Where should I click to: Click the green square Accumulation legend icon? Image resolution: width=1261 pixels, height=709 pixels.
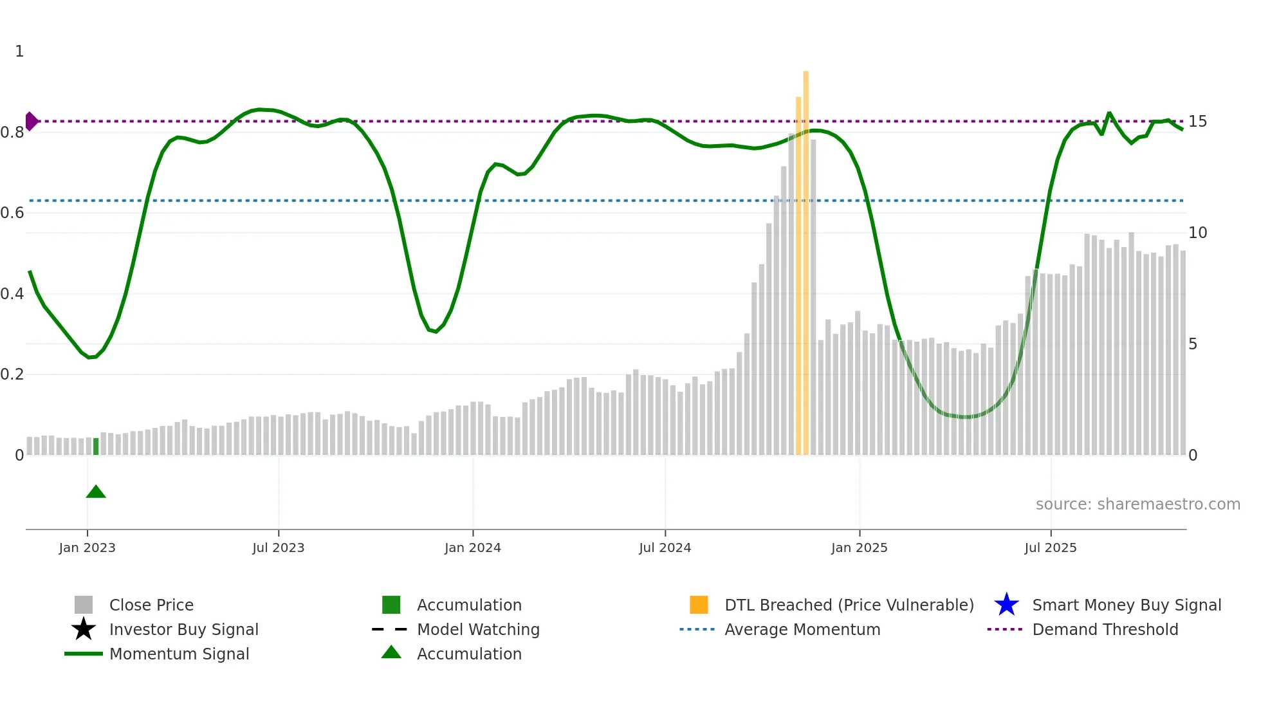click(x=391, y=605)
